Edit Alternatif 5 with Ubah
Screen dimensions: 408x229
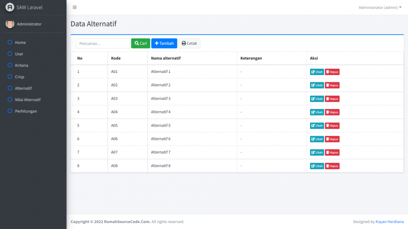click(317, 126)
